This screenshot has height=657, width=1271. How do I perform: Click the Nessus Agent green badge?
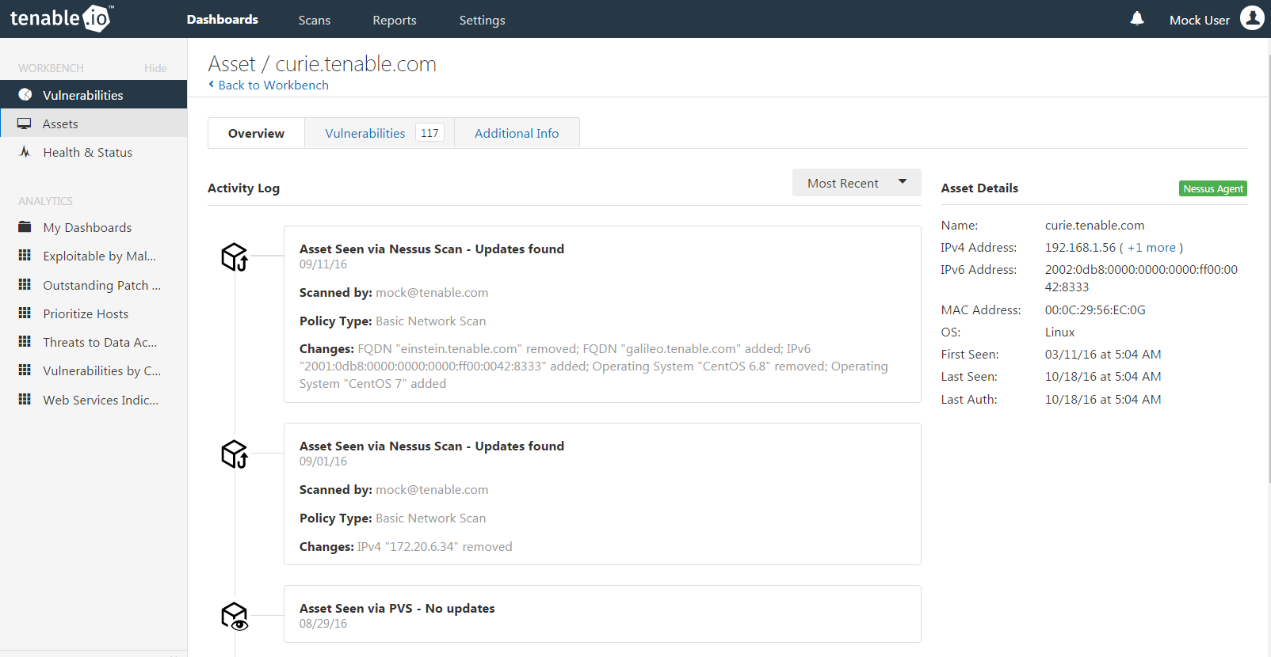pyautogui.click(x=1212, y=188)
